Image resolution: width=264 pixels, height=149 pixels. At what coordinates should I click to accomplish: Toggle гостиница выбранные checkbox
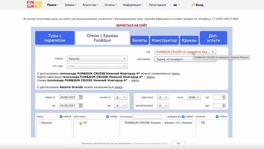coord(164,117)
